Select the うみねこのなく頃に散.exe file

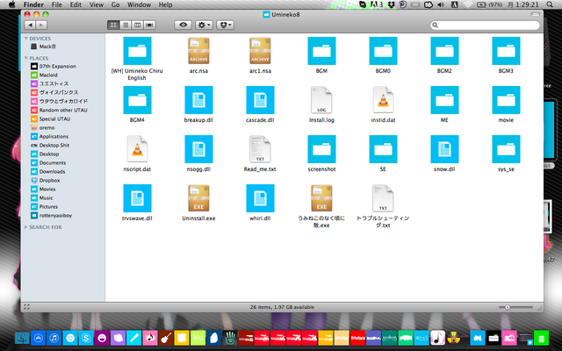click(321, 198)
